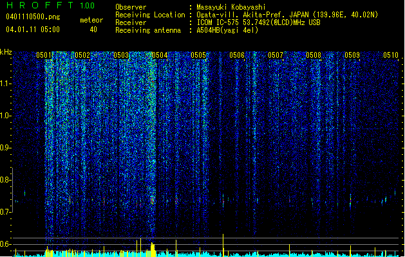Click the 0506 time marker
The height and width of the screenshot is (257, 405).
click(x=237, y=55)
